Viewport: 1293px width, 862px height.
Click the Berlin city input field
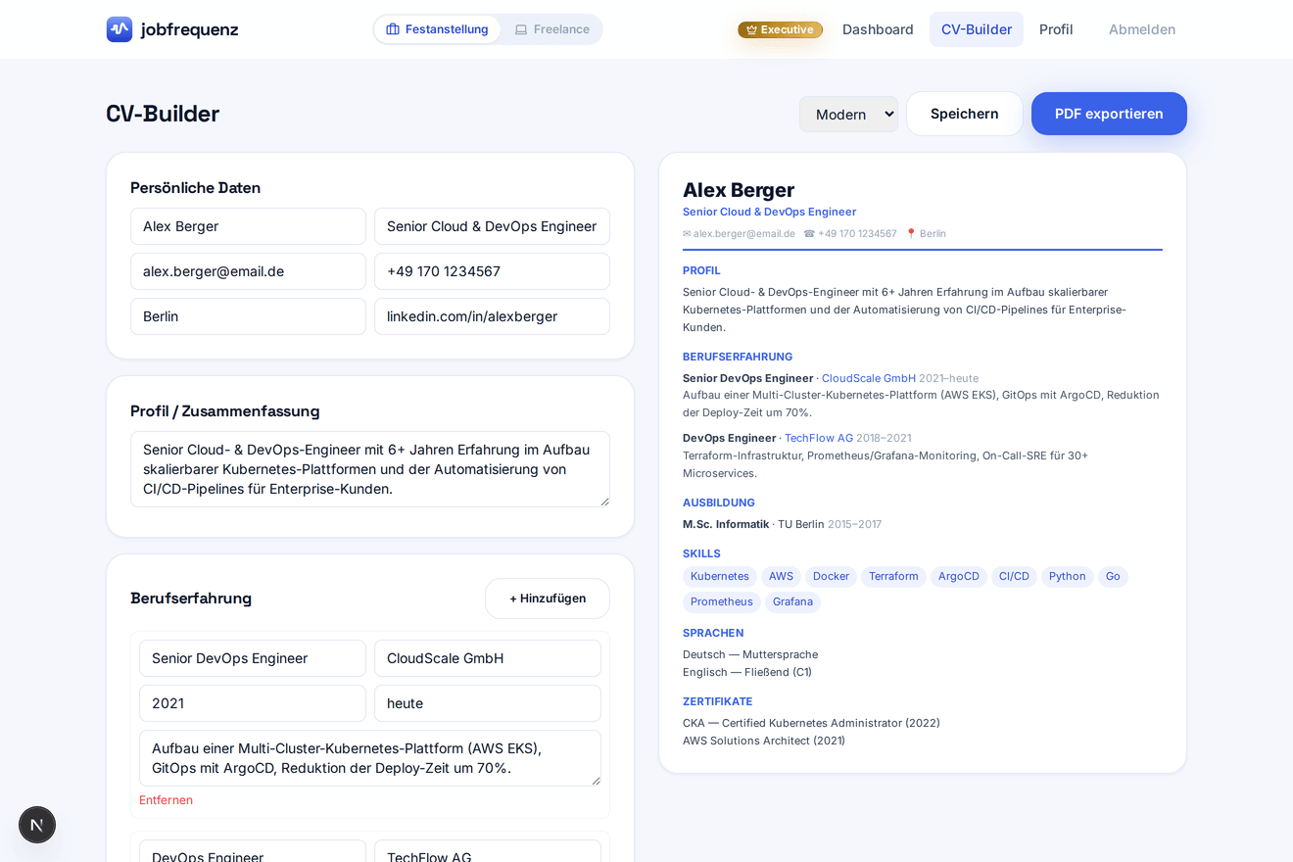tap(248, 316)
